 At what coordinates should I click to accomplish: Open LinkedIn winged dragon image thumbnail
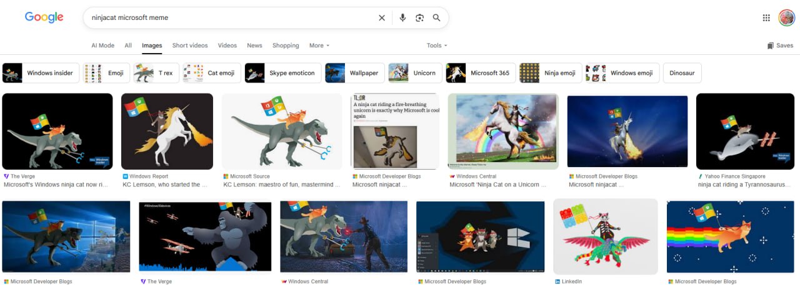click(x=605, y=237)
